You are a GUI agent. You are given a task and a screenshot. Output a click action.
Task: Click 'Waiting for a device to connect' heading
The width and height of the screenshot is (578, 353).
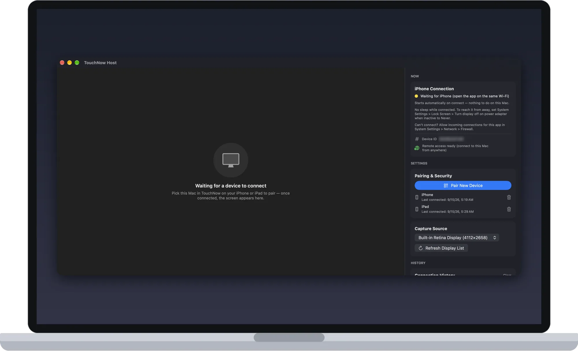click(231, 186)
